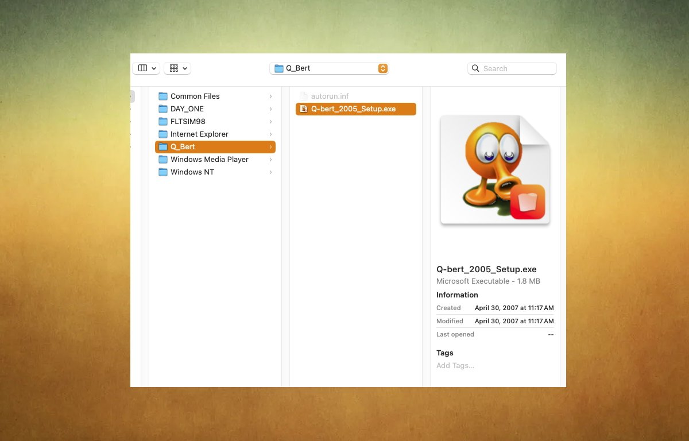This screenshot has height=441, width=689.
Task: Expand Windows NT using its chevron
Action: coord(270,172)
